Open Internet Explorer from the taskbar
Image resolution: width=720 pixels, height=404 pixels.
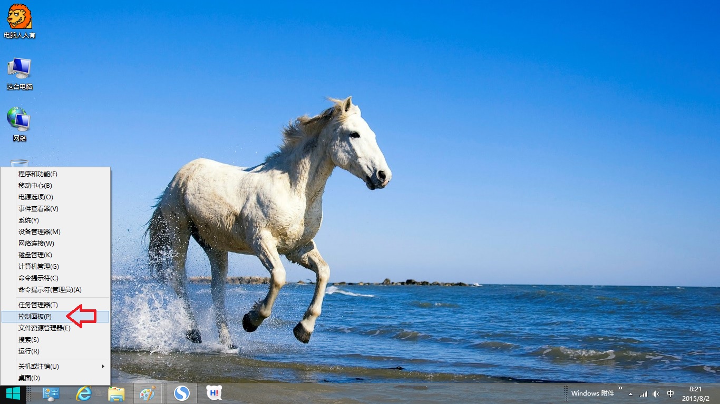click(x=83, y=393)
